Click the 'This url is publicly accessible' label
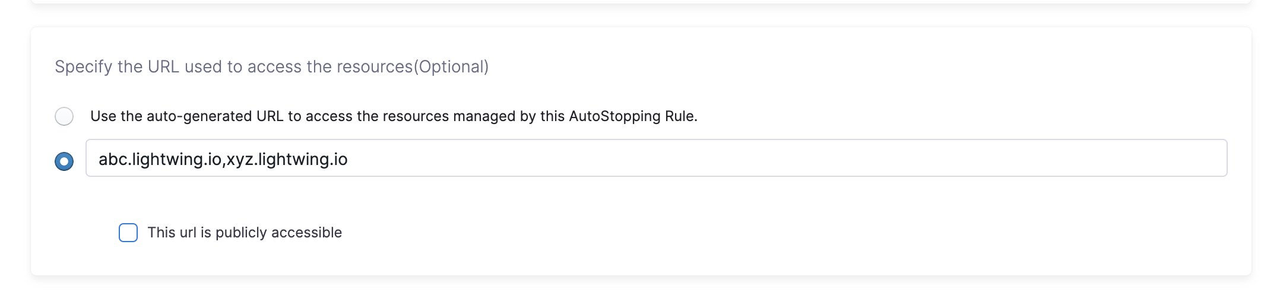The height and width of the screenshot is (292, 1261). 245,233
